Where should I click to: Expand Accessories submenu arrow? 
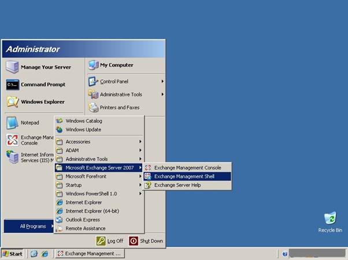click(140, 142)
